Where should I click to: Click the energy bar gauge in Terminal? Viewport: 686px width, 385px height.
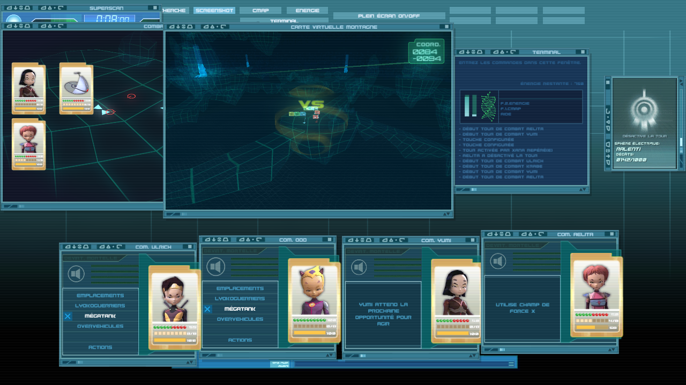point(471,106)
